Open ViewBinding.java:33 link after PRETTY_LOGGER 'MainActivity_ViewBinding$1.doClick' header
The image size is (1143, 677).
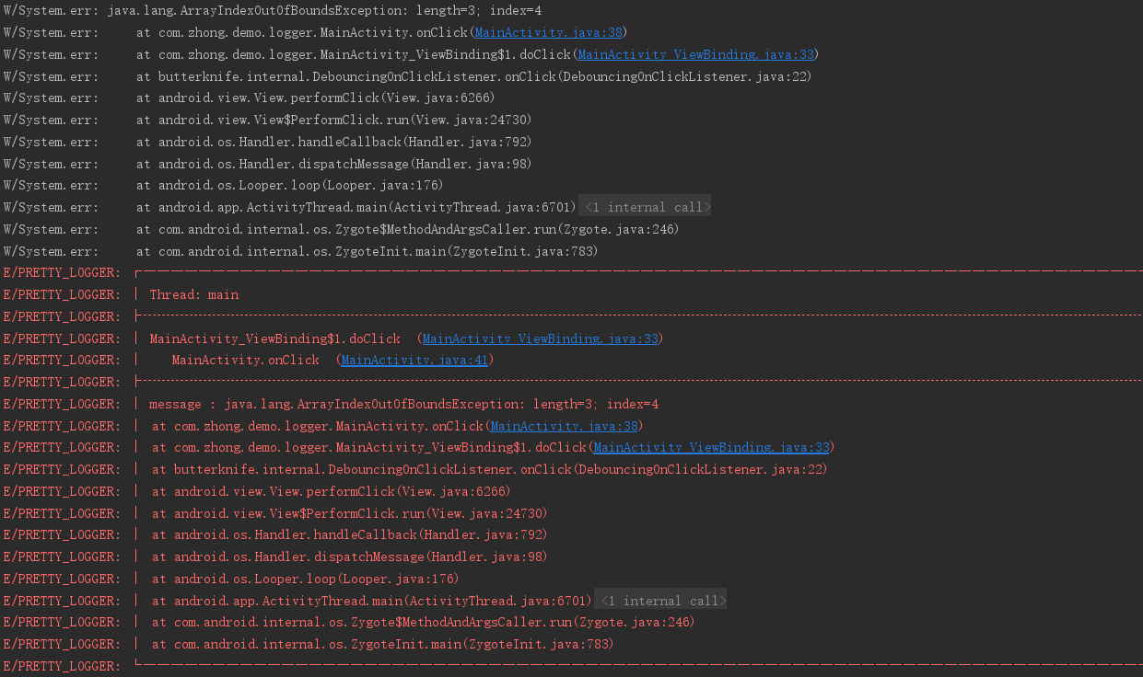[541, 338]
